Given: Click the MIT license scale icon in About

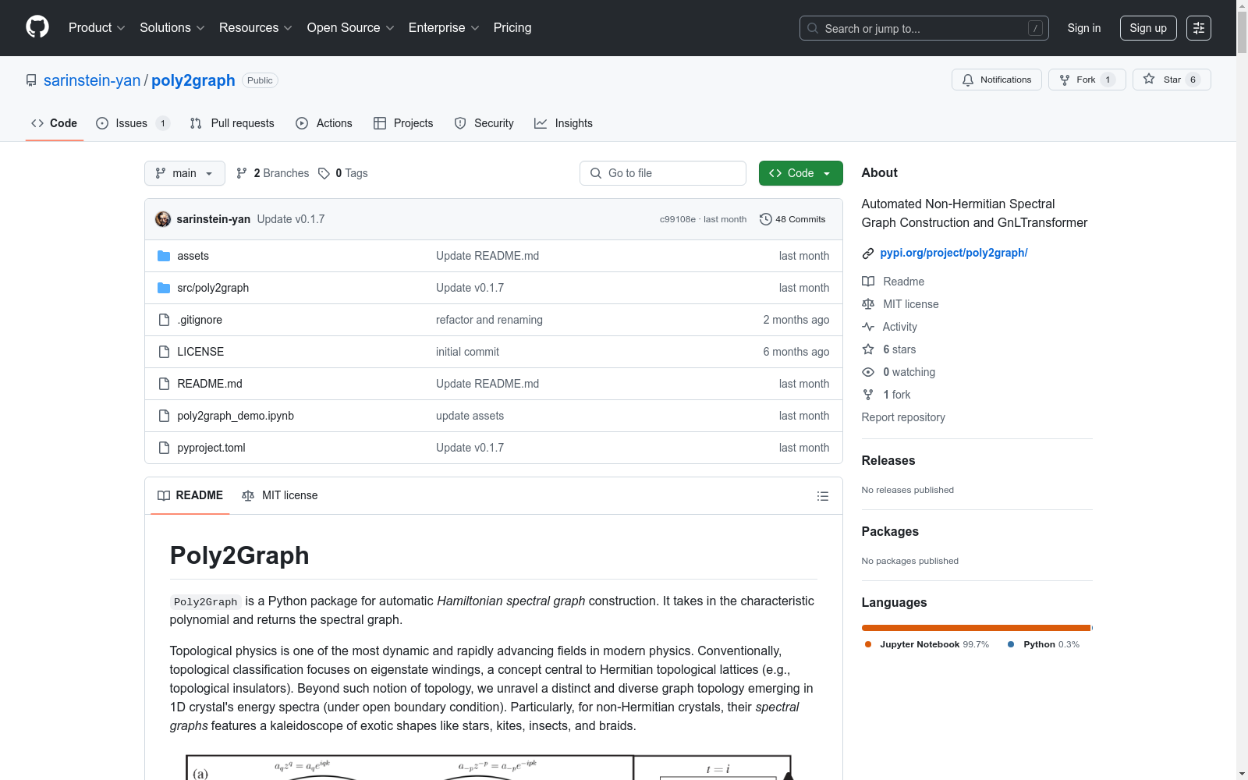Looking at the screenshot, I should [868, 304].
